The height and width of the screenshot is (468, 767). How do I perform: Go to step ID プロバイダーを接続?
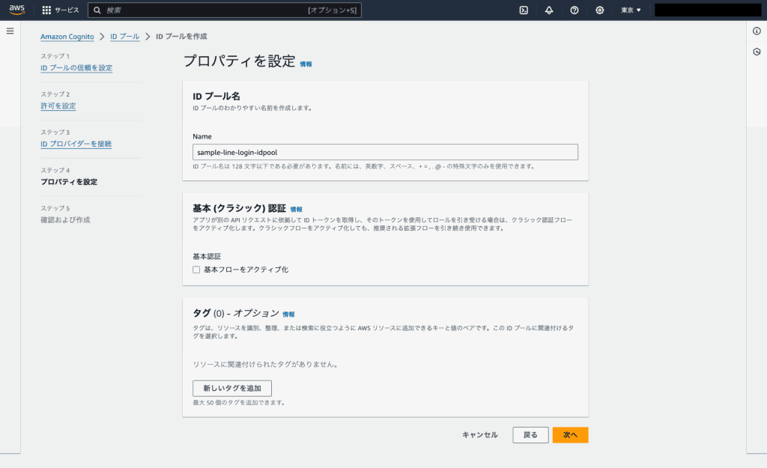pos(76,144)
